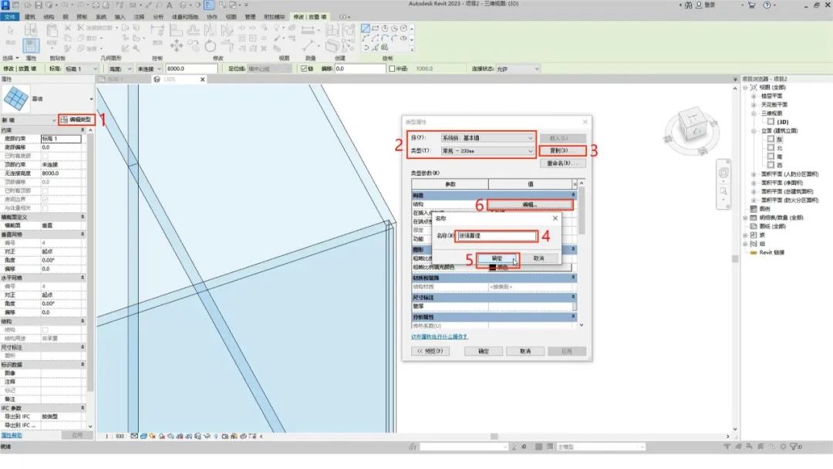
Task: Click the Rectangle draw tool icon
Action: tap(376, 29)
